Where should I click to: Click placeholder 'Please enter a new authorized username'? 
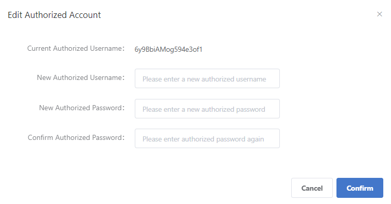coord(204,79)
